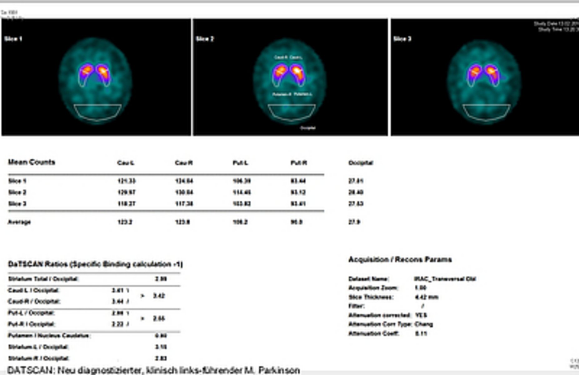This screenshot has width=579, height=375.
Task: Click the 'Put L' column header
Action: pos(240,163)
